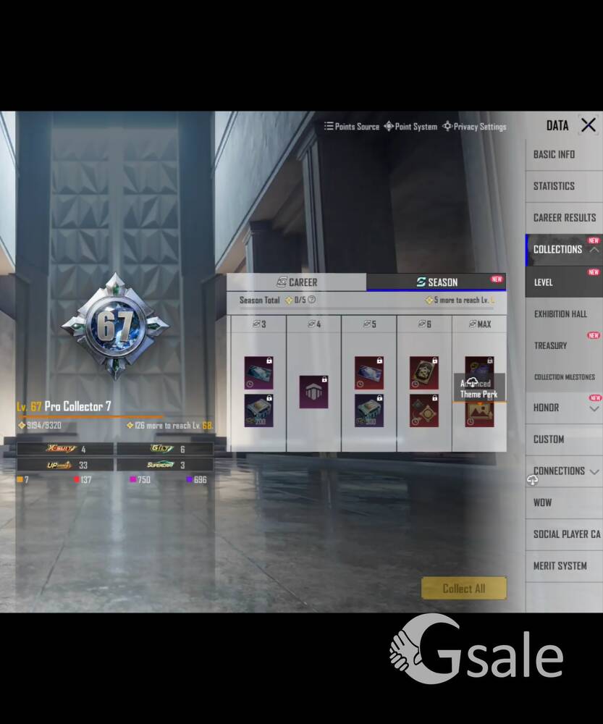The image size is (603, 724).
Task: Open Privacy Settings gear
Action: (474, 127)
